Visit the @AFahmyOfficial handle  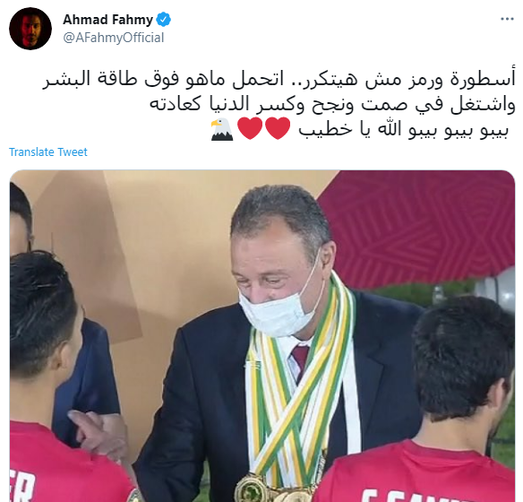[114, 38]
